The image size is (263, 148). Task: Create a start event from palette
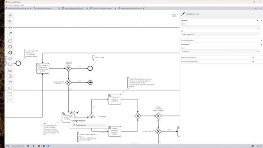pyautogui.click(x=10, y=41)
